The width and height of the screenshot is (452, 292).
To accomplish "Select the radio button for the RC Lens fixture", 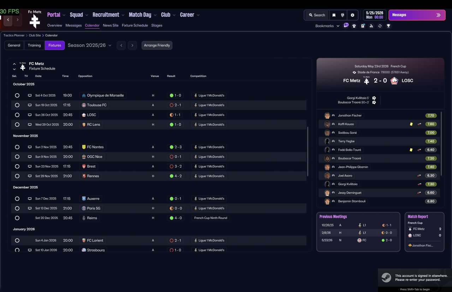I will (x=17, y=125).
